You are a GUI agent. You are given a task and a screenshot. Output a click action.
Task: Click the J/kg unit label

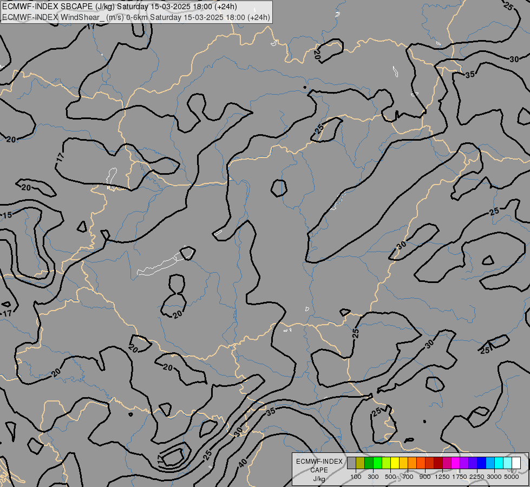click(319, 479)
